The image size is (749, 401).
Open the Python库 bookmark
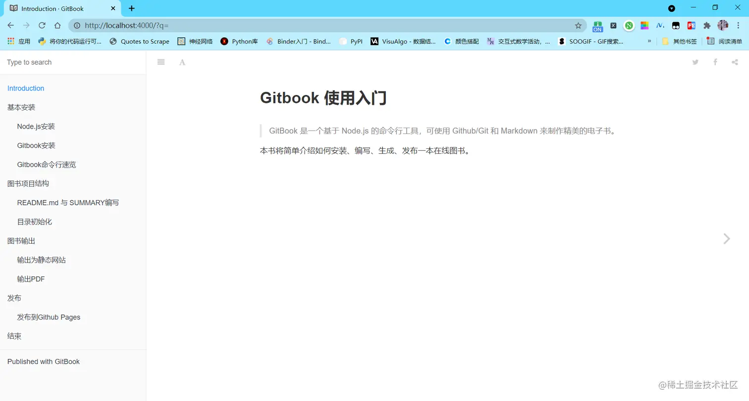pyautogui.click(x=239, y=42)
